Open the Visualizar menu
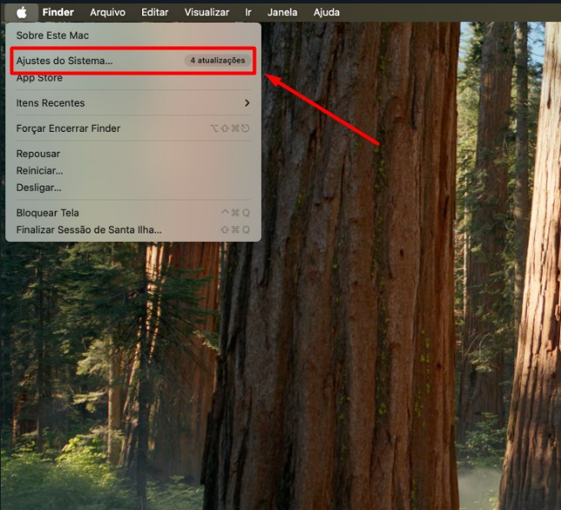 click(x=206, y=12)
